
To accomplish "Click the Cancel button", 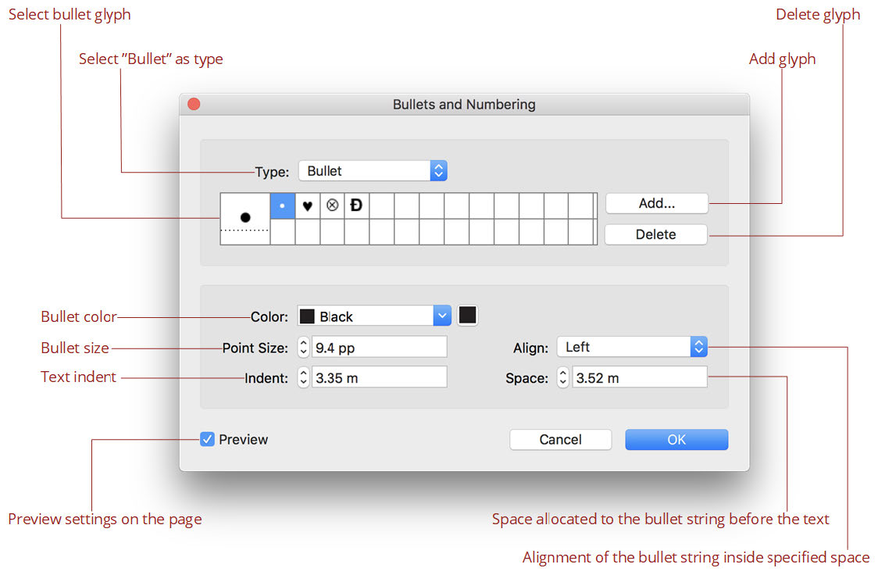I will (560, 439).
